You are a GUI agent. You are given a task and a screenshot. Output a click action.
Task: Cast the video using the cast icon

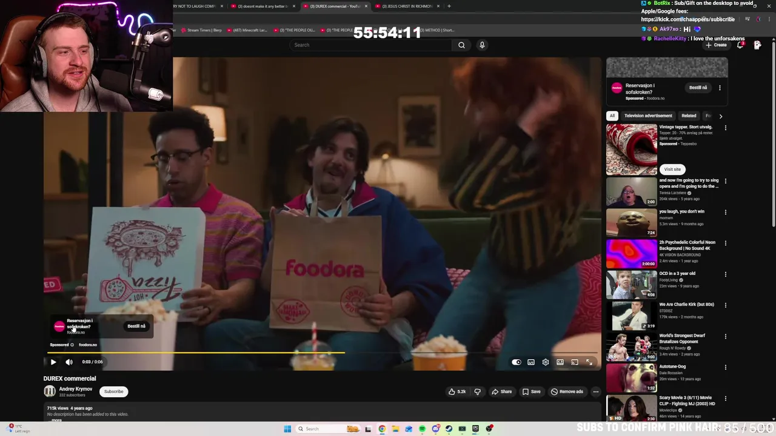click(575, 362)
